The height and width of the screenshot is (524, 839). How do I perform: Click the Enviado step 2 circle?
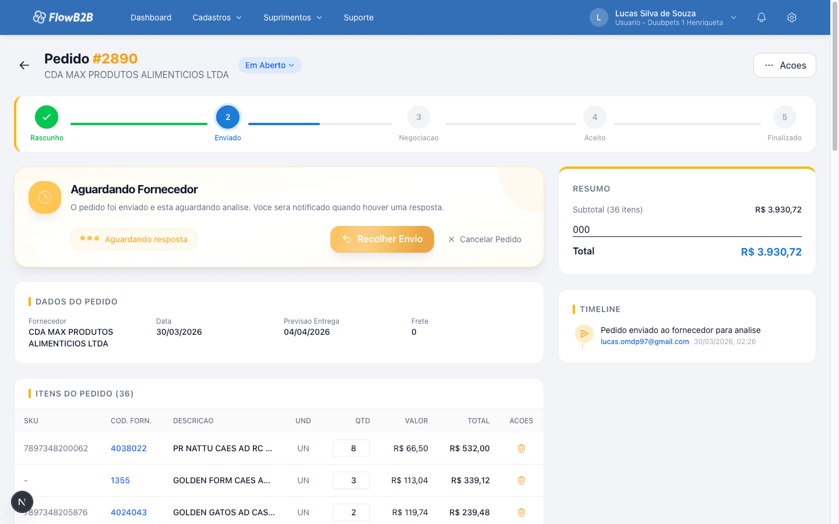tap(228, 117)
